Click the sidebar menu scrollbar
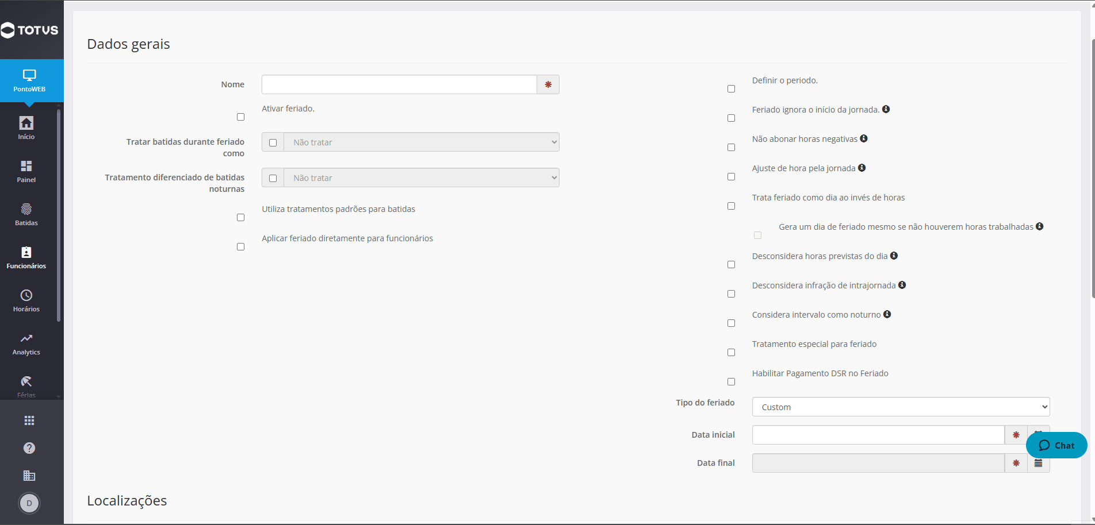The height and width of the screenshot is (525, 1095). click(59, 215)
